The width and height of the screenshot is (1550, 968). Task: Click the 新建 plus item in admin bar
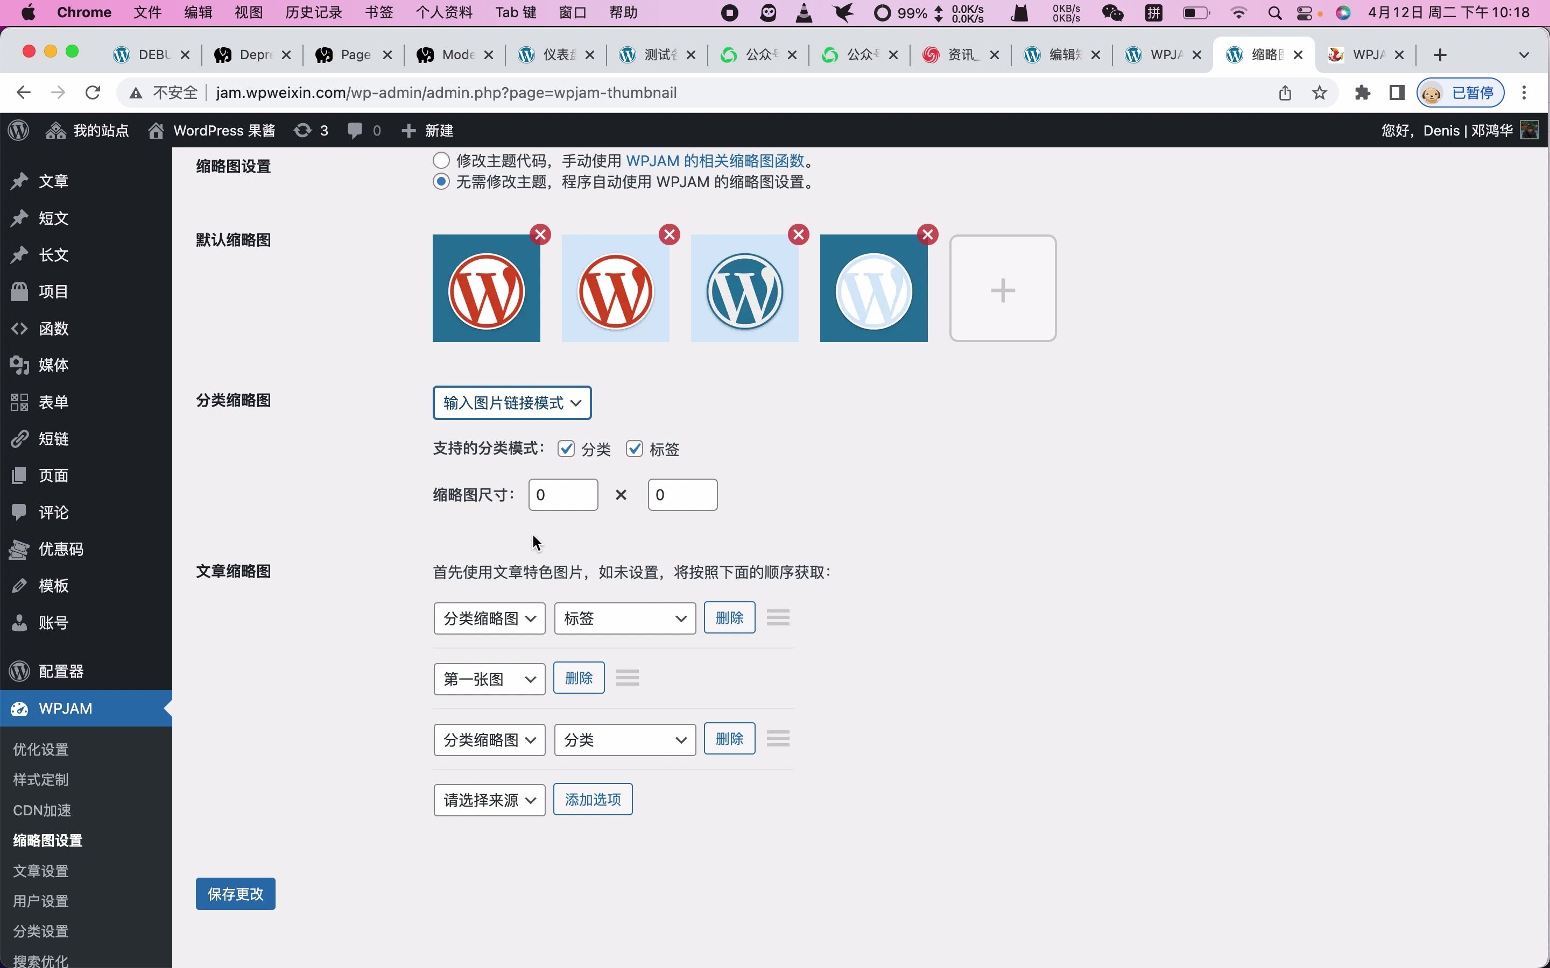[x=427, y=131]
